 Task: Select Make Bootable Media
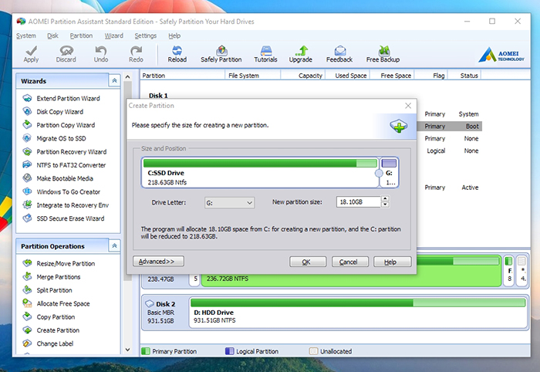[65, 178]
